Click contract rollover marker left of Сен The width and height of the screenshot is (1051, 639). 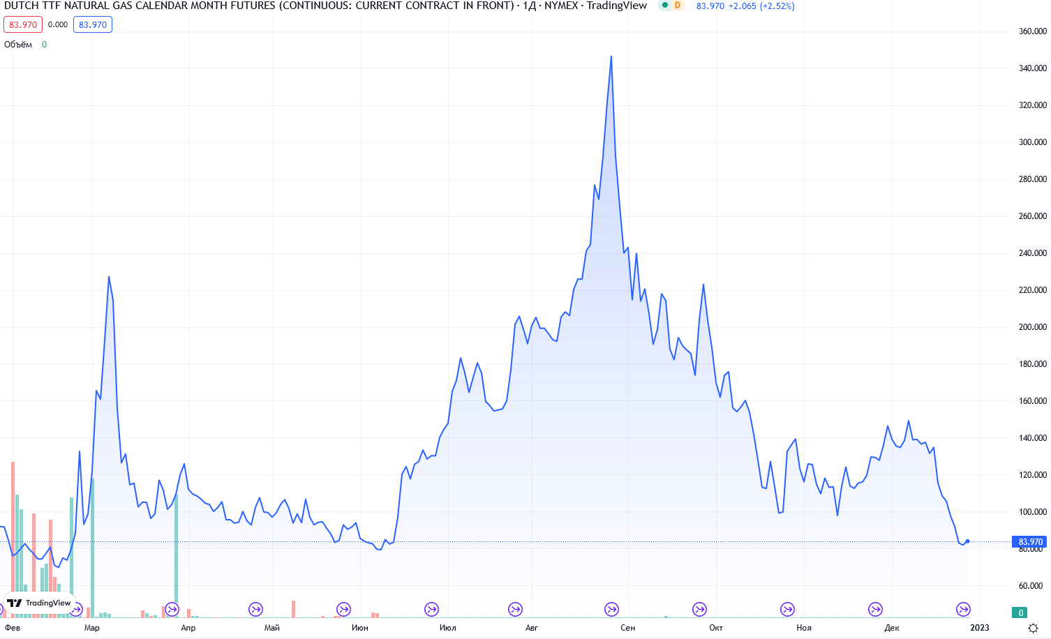click(x=611, y=609)
